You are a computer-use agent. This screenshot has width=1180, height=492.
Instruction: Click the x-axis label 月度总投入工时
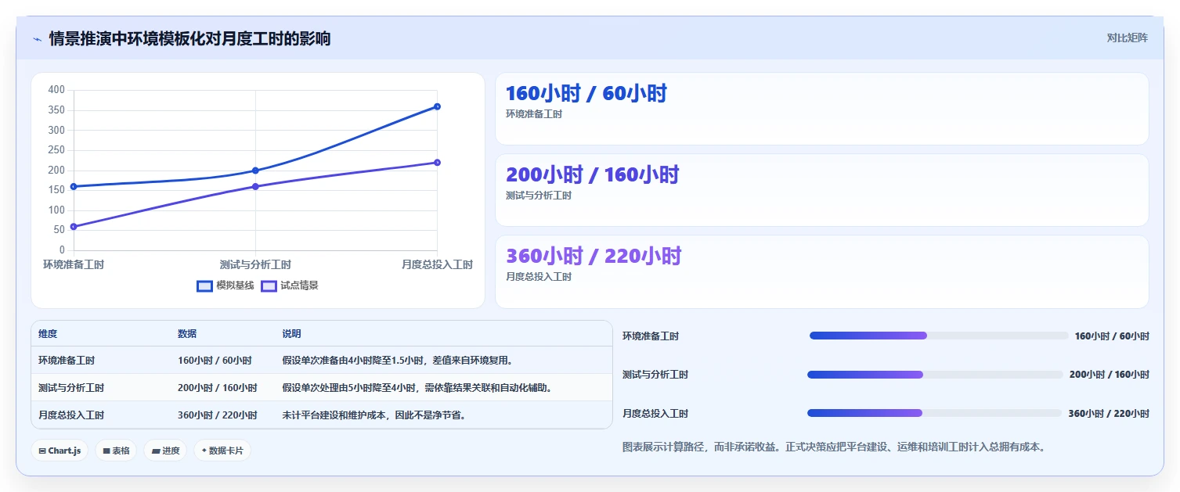437,265
